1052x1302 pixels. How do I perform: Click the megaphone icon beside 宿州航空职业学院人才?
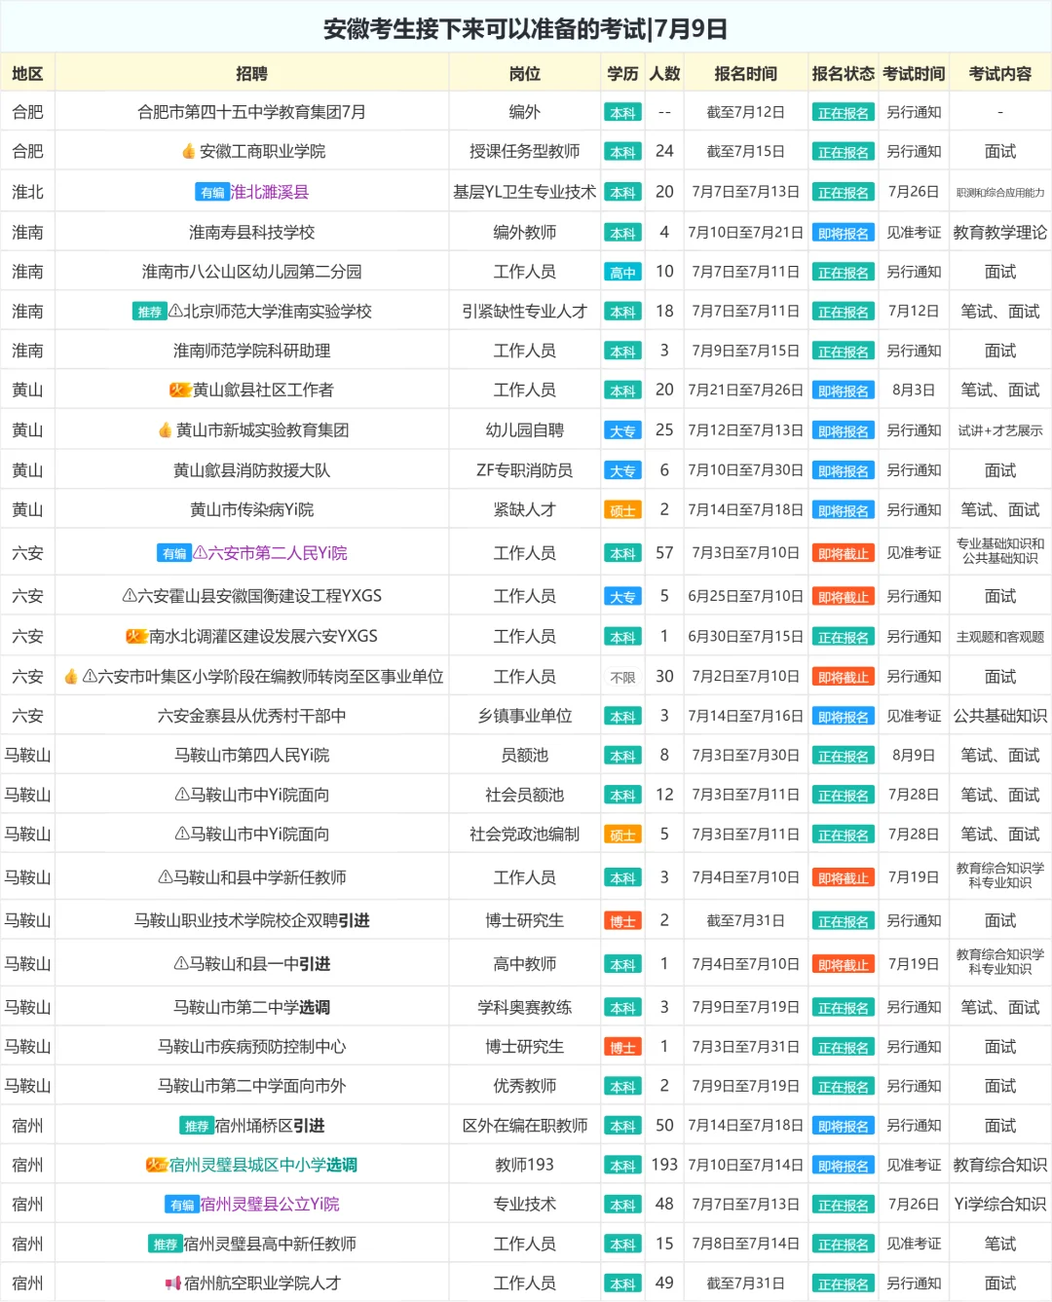click(x=173, y=1283)
